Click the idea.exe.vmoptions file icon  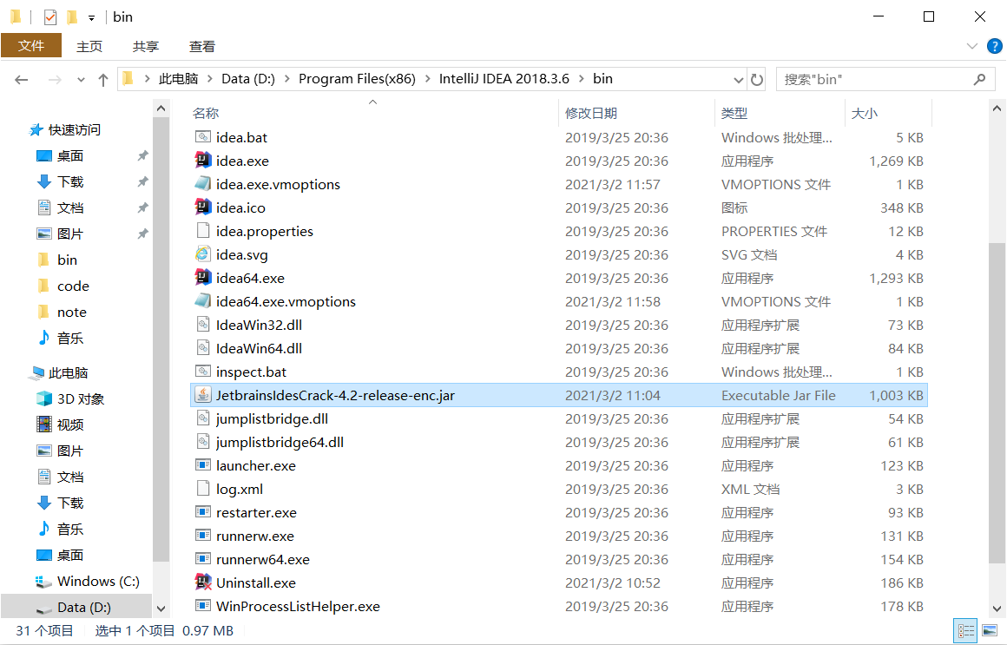coord(203,184)
